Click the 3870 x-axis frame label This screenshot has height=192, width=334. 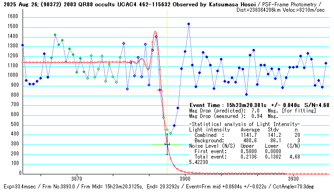[x=76, y=179]
